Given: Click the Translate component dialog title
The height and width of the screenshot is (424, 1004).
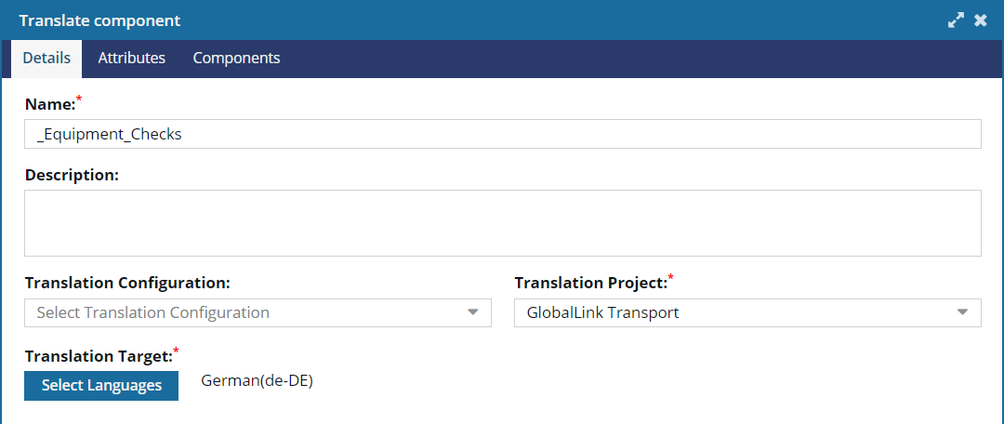Looking at the screenshot, I should (x=99, y=20).
